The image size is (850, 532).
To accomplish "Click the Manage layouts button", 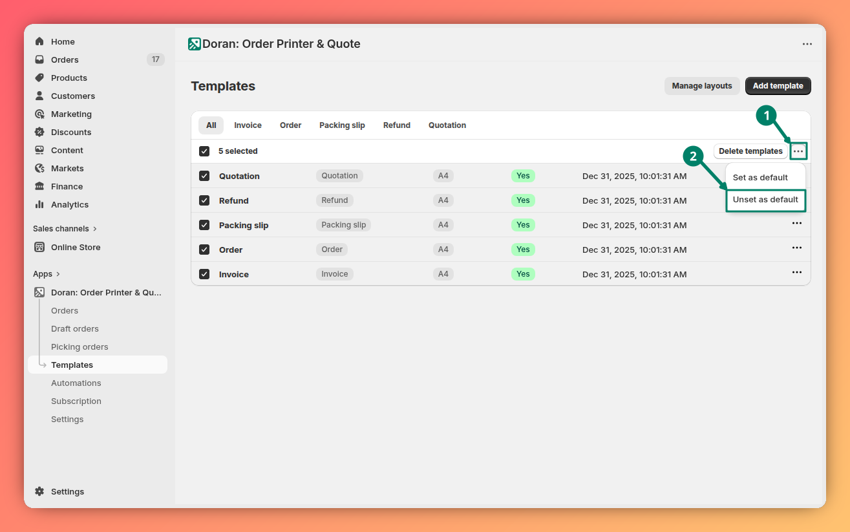I will (702, 86).
